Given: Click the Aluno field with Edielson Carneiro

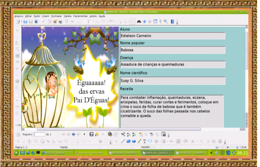Looking at the screenshot, I should (173, 36).
